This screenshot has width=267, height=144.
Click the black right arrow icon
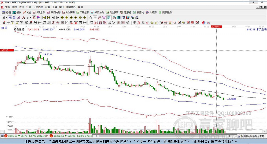point(58,18)
